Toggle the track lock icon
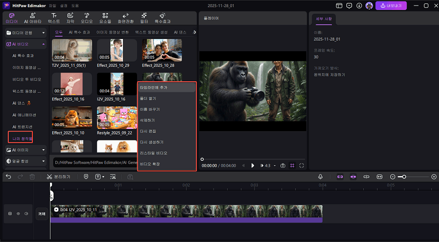 9,213
